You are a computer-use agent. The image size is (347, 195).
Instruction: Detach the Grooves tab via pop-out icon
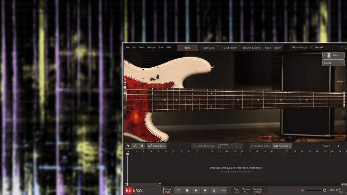[x=218, y=46]
